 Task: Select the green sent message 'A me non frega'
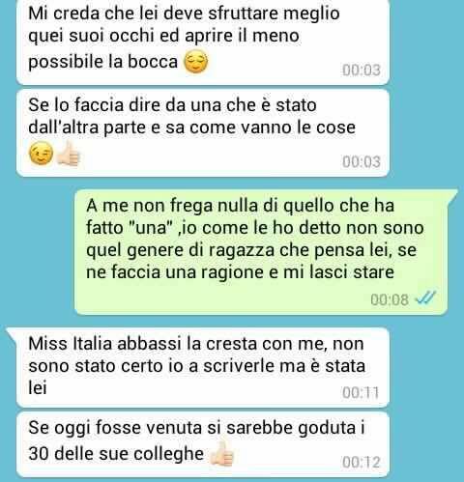point(262,252)
